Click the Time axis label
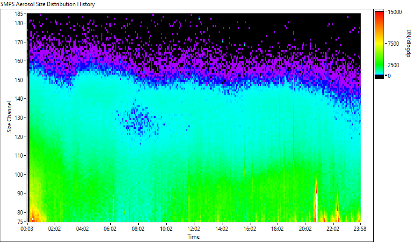Screen dimensions: 413x242 193,237
